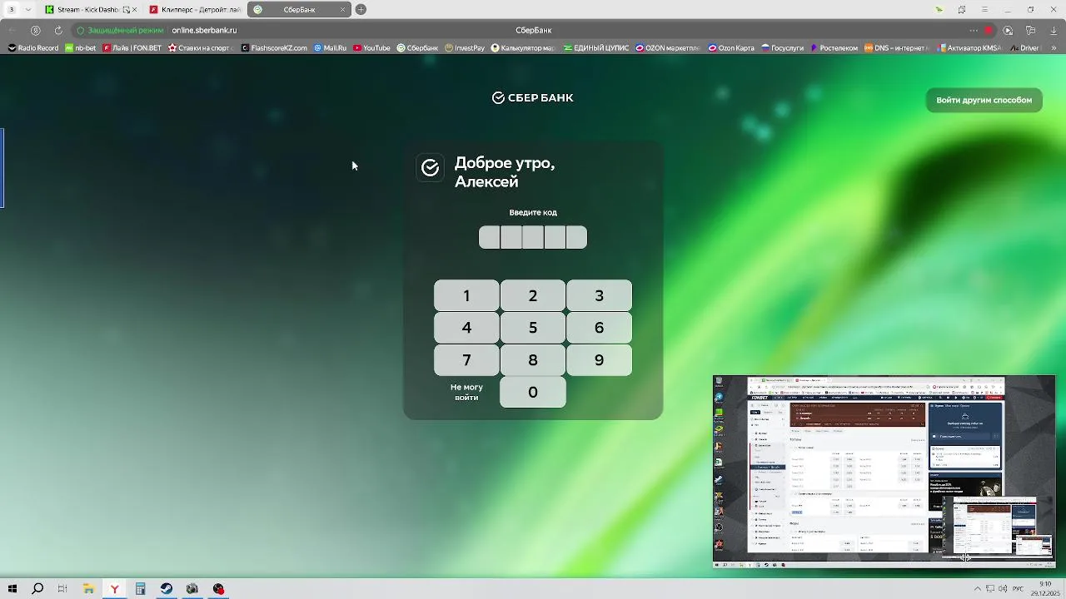Open a new browser tab
The image size is (1066, 599).
coord(361,9)
